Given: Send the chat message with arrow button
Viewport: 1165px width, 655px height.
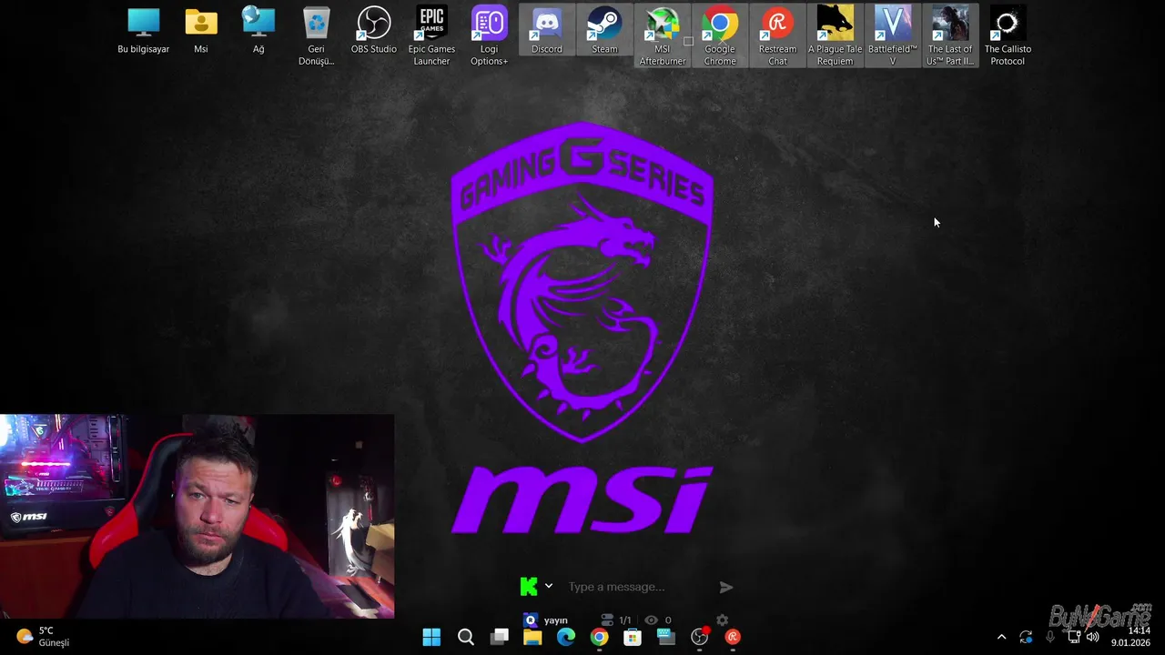Looking at the screenshot, I should (x=725, y=587).
